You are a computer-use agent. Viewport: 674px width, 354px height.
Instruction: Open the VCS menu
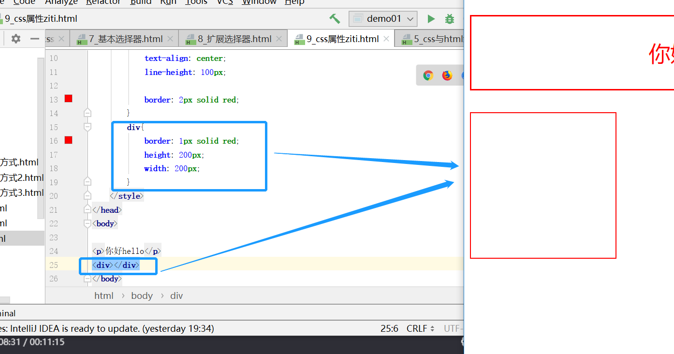[x=225, y=2]
